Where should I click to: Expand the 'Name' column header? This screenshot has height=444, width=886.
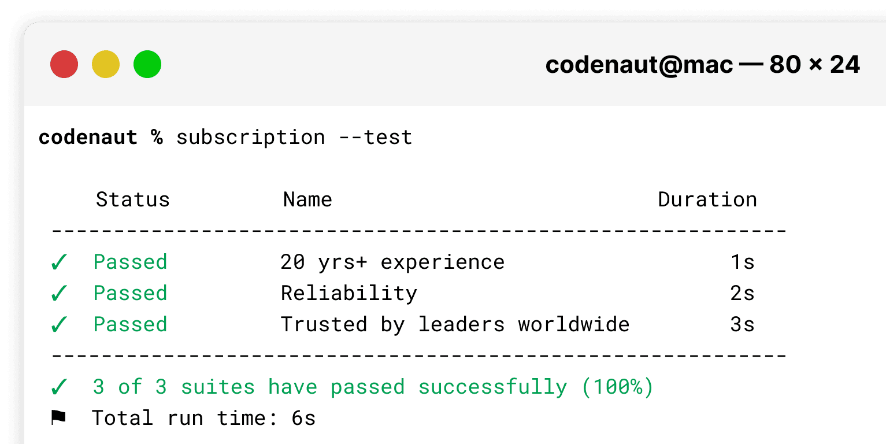(307, 199)
